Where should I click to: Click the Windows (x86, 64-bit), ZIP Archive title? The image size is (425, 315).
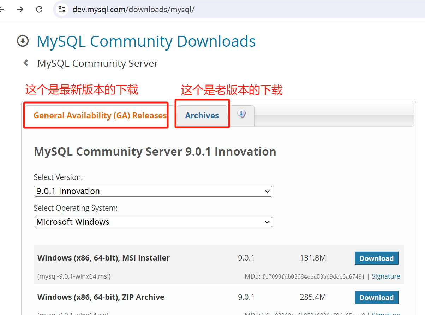point(101,297)
